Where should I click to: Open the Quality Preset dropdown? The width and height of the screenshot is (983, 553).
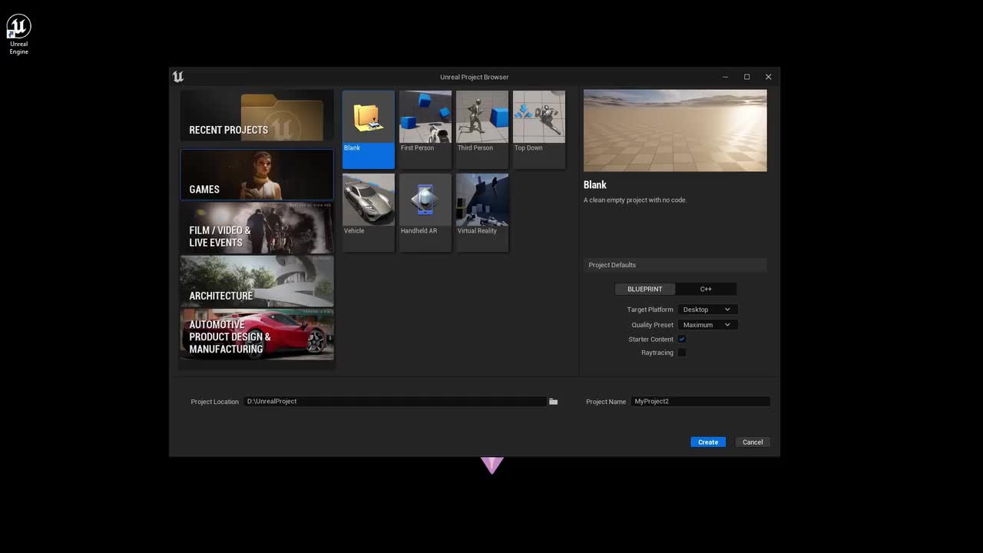tap(707, 325)
